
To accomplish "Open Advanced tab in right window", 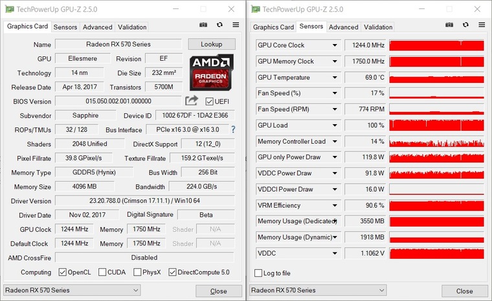I will tap(343, 27).
